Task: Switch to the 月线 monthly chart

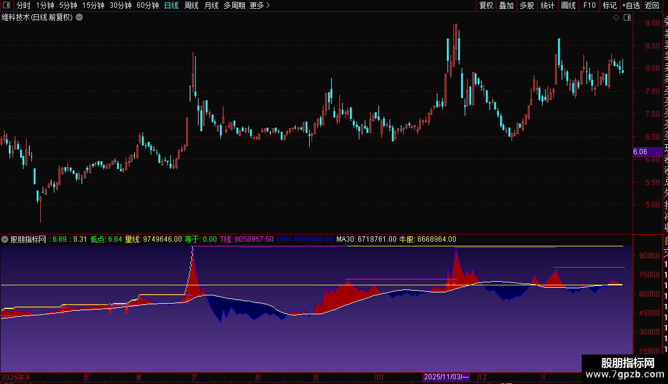Action: click(211, 5)
